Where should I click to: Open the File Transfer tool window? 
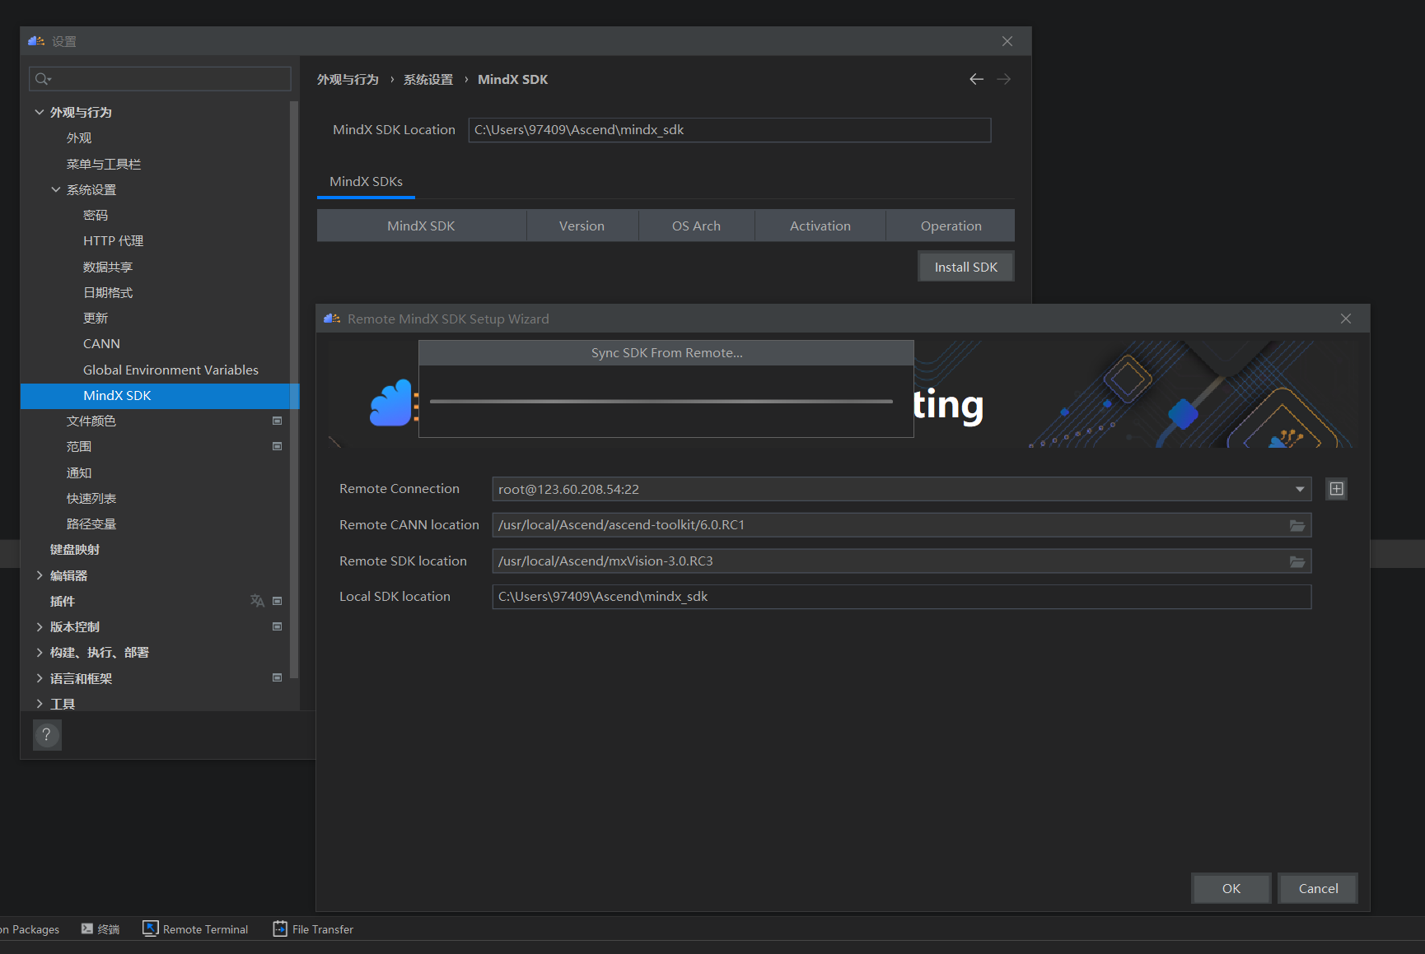point(313,929)
